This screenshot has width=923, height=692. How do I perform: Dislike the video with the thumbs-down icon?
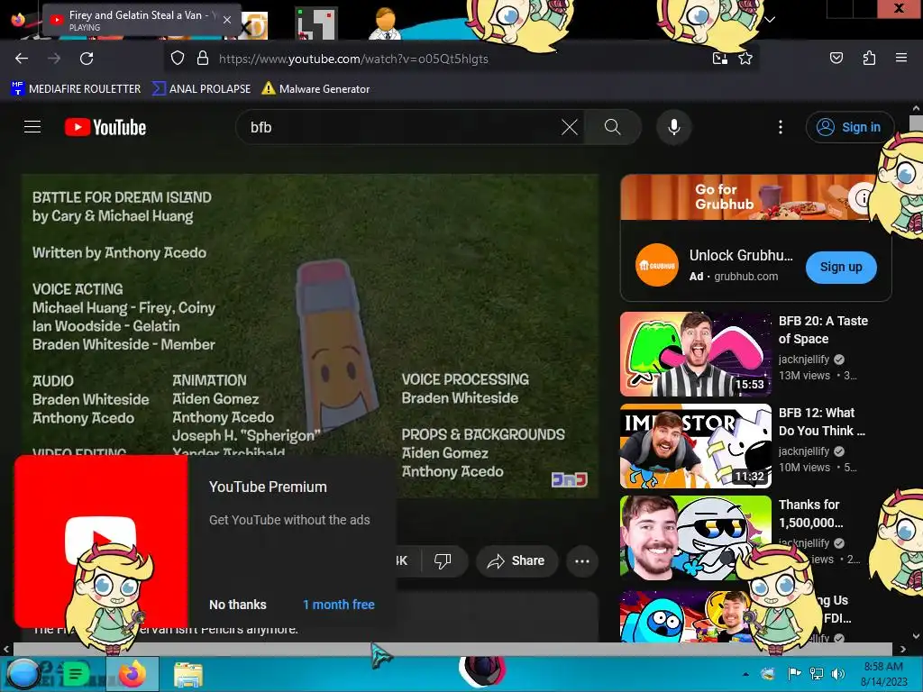tap(443, 560)
